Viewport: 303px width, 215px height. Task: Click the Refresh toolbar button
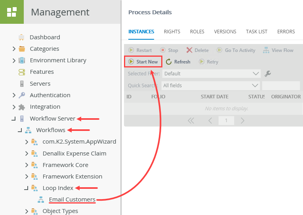pos(178,62)
